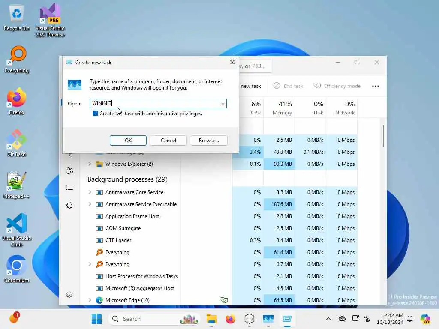Screen dimensions: 439x329
Task: Open Task Manager Services puzzle sidebar icon
Action: tap(69, 205)
